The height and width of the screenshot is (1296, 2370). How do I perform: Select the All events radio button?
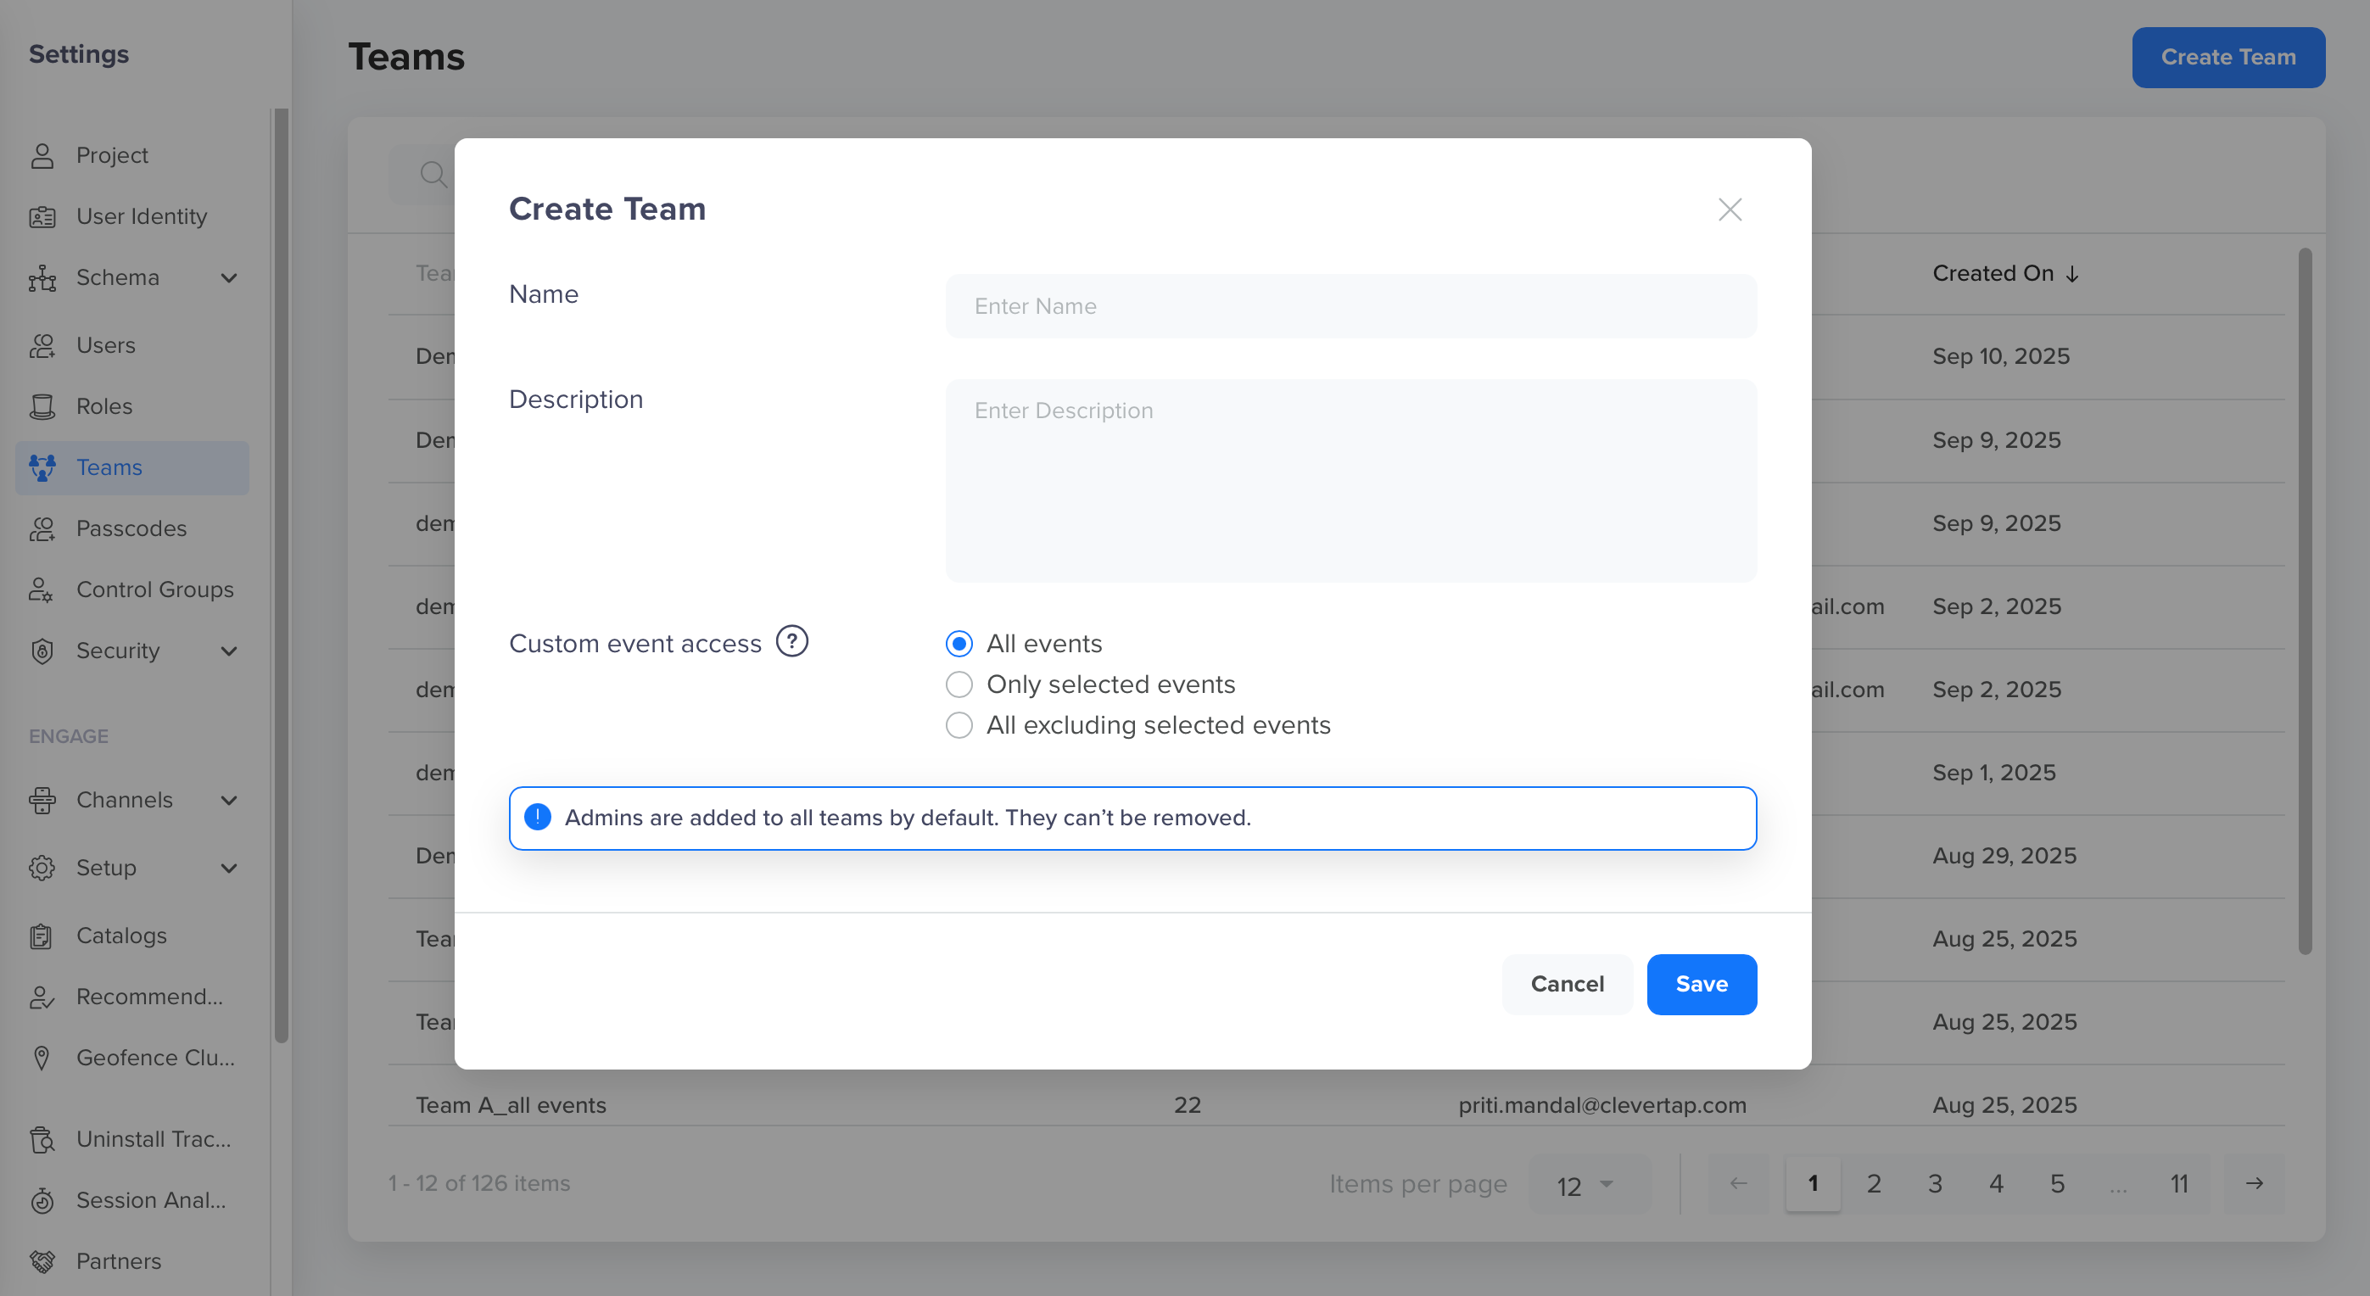959,644
